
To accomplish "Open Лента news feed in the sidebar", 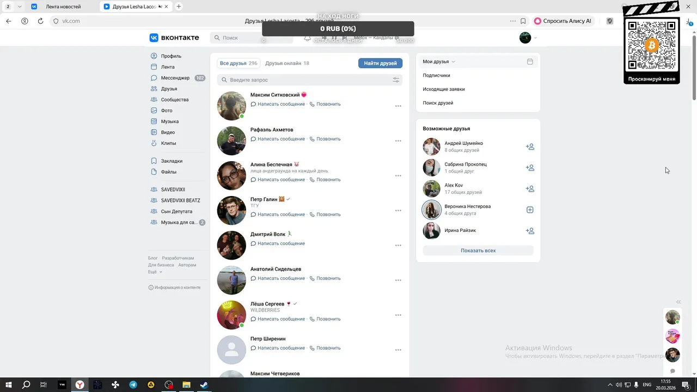I will pos(168,67).
